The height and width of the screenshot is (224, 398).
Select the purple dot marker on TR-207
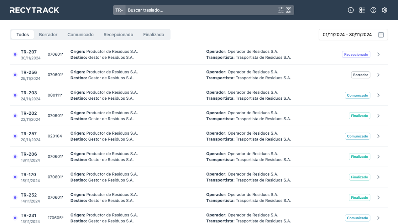15,54
